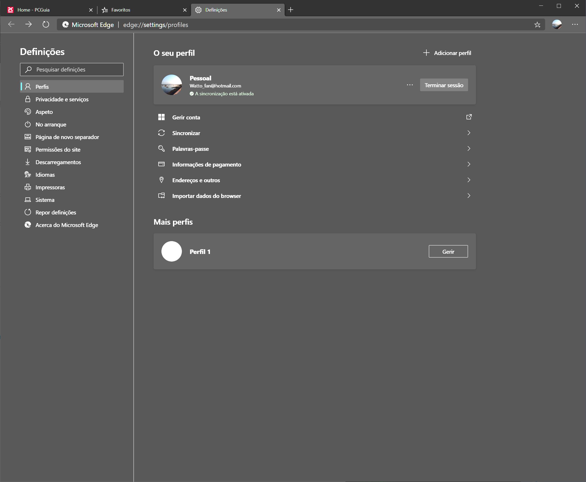586x482 pixels.
Task: Expand Informações de pagamento chevron
Action: [469, 164]
